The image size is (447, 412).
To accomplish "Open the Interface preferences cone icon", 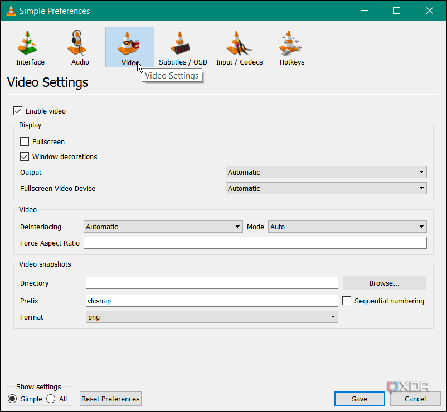I will [28, 43].
